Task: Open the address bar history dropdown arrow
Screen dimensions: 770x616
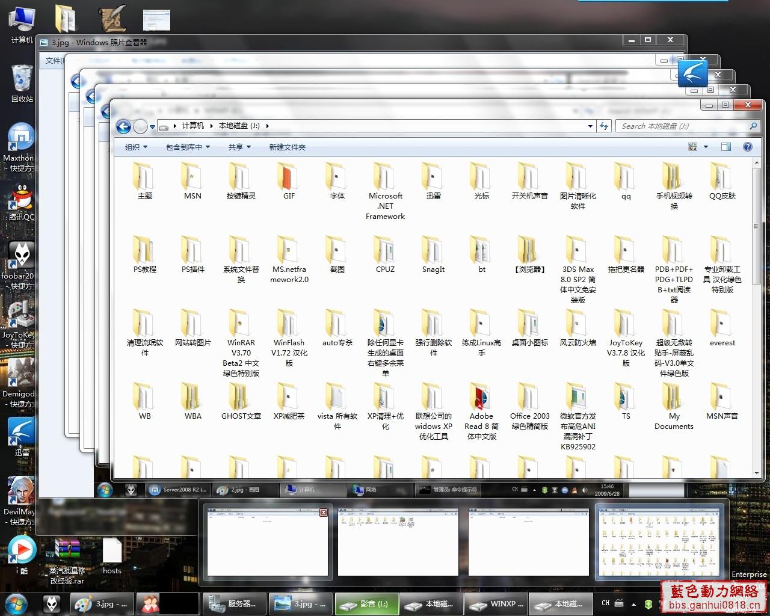Action: [x=590, y=126]
